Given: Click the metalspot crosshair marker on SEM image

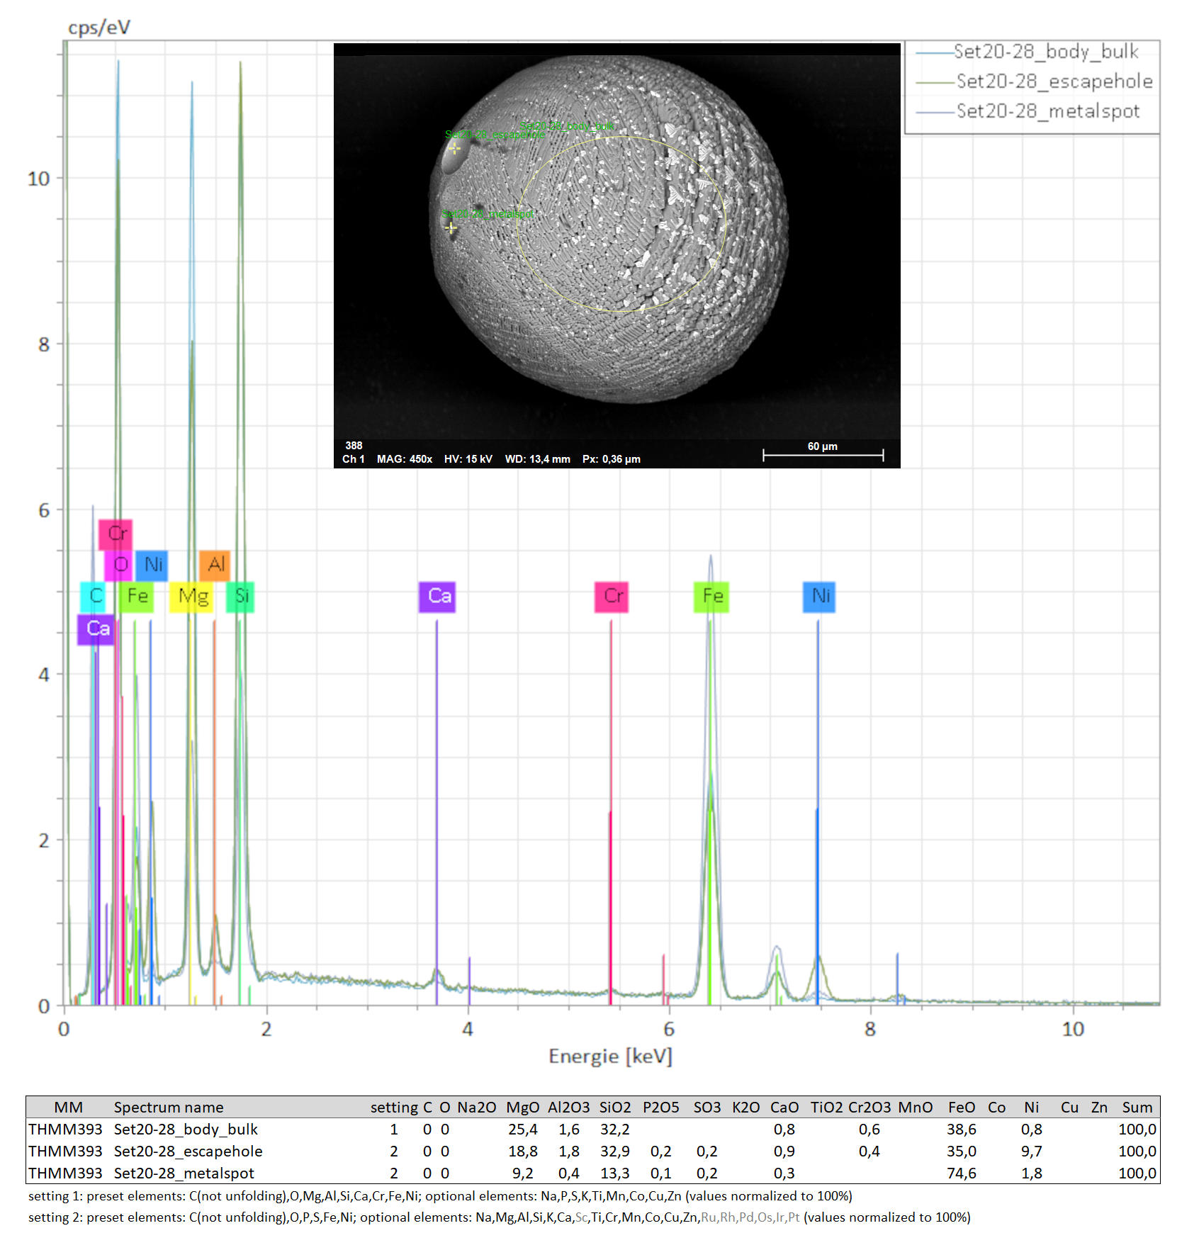Looking at the screenshot, I should point(451,227).
